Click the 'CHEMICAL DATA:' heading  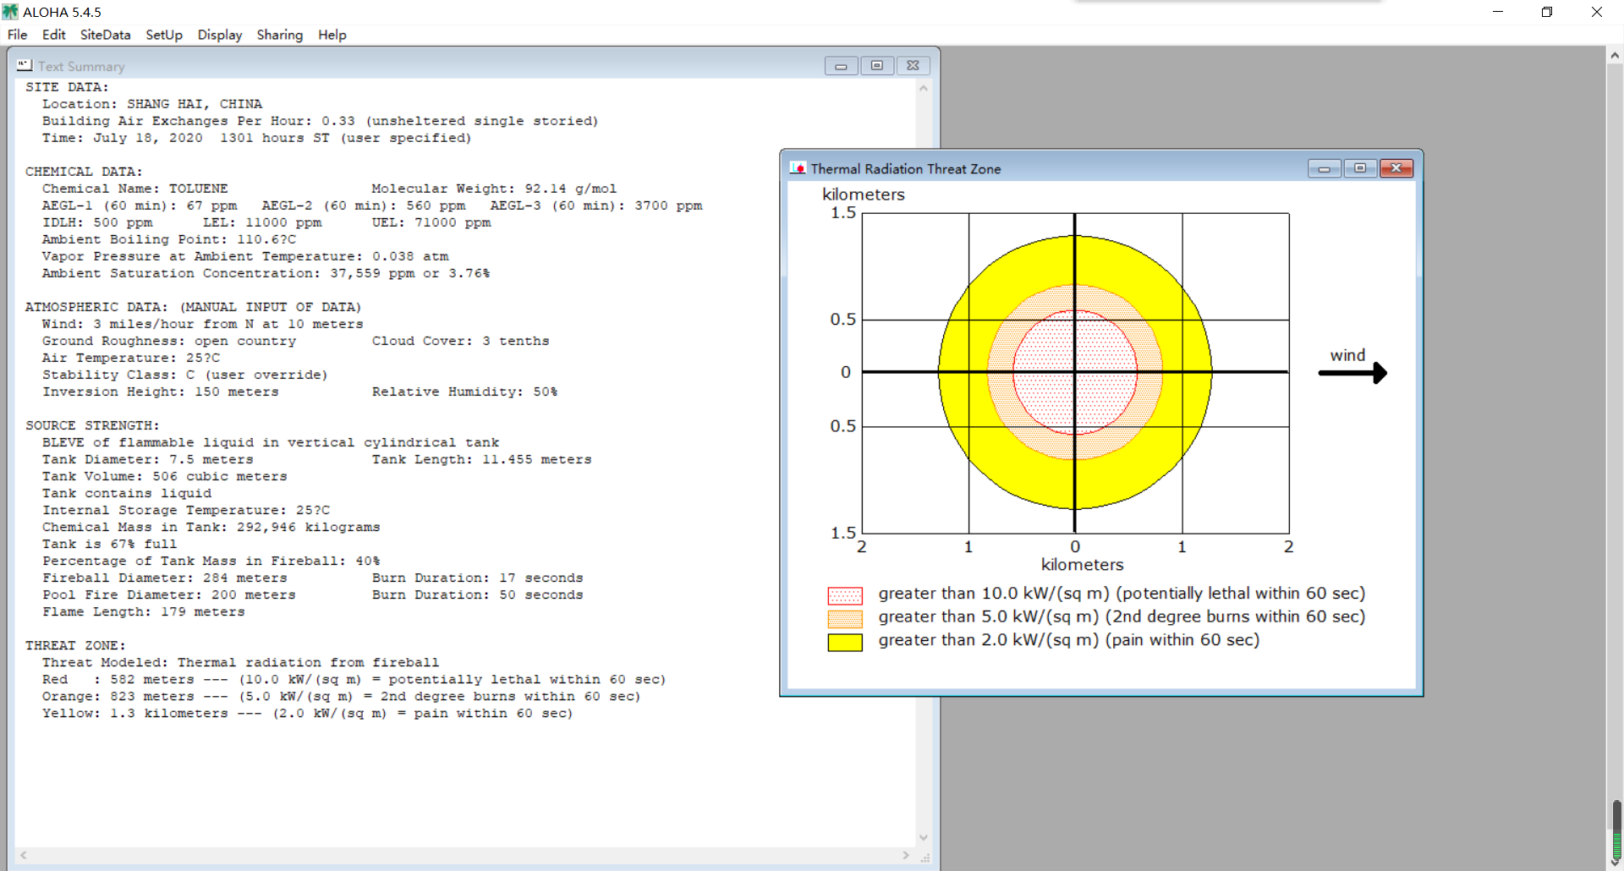(84, 172)
